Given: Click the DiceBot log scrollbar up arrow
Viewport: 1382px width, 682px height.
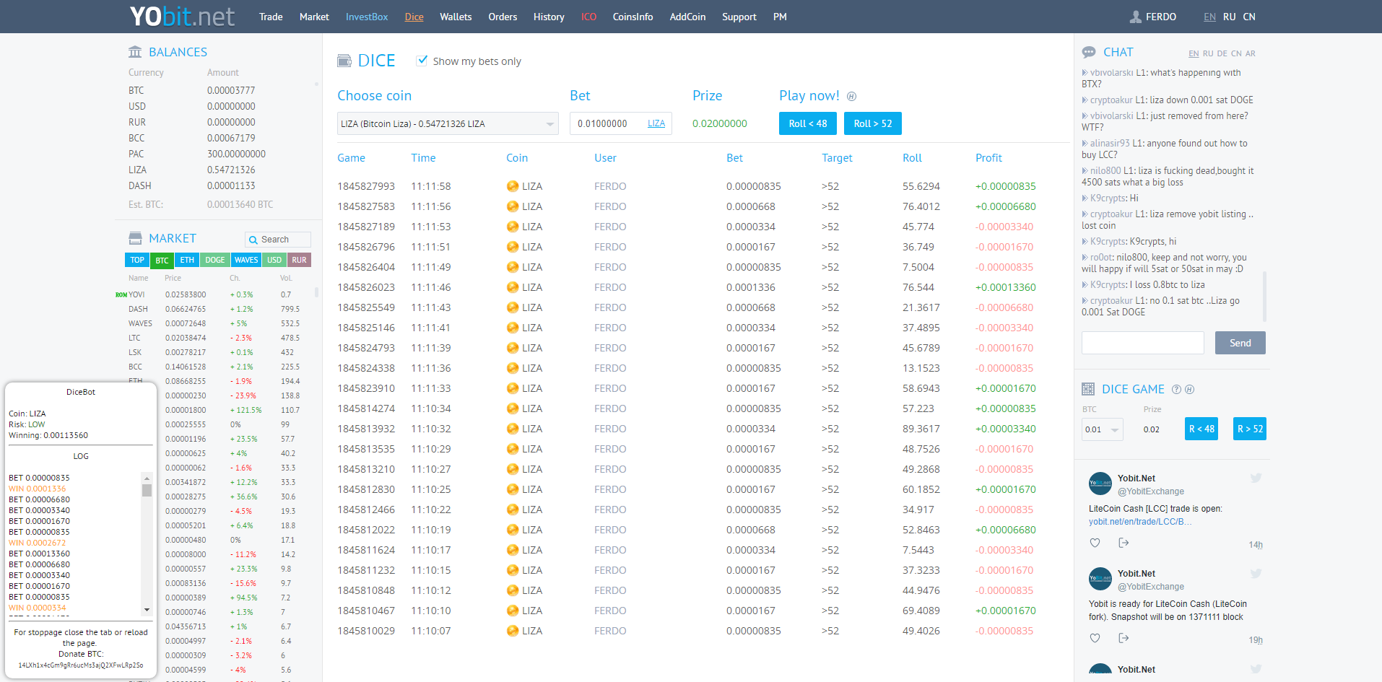Looking at the screenshot, I should point(147,478).
